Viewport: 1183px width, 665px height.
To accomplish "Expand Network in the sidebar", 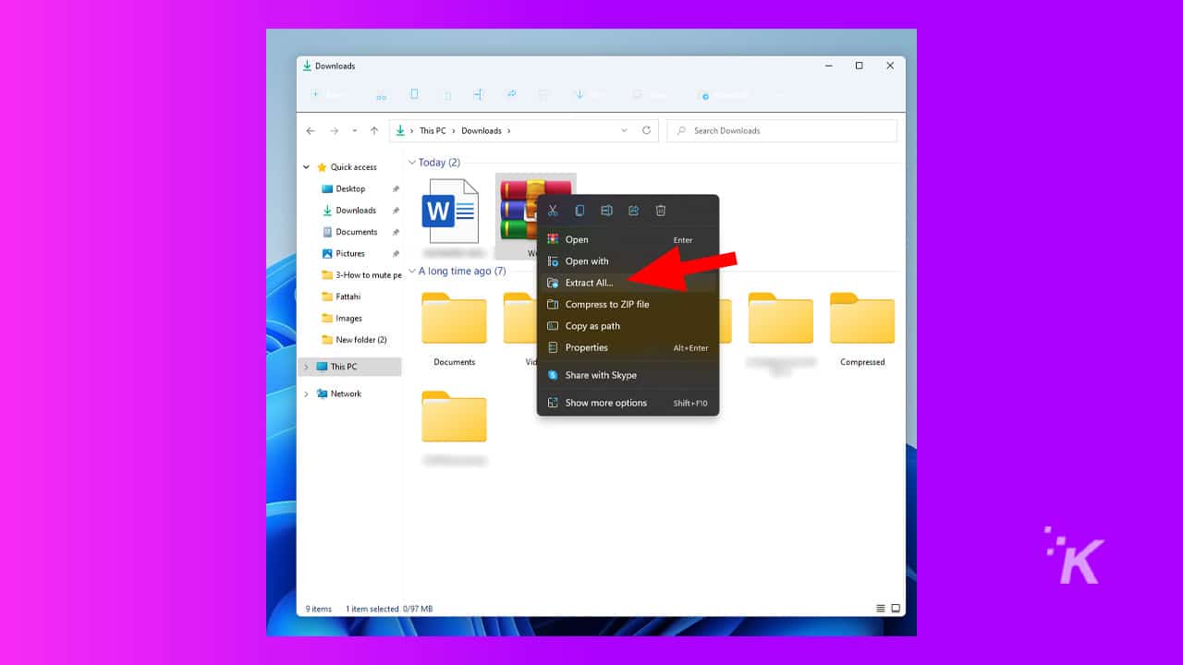I will pos(306,393).
